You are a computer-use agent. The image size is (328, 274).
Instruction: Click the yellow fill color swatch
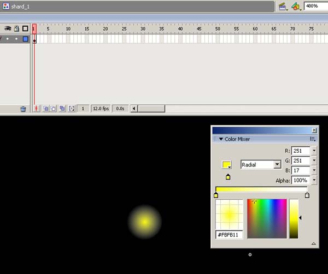(x=225, y=164)
